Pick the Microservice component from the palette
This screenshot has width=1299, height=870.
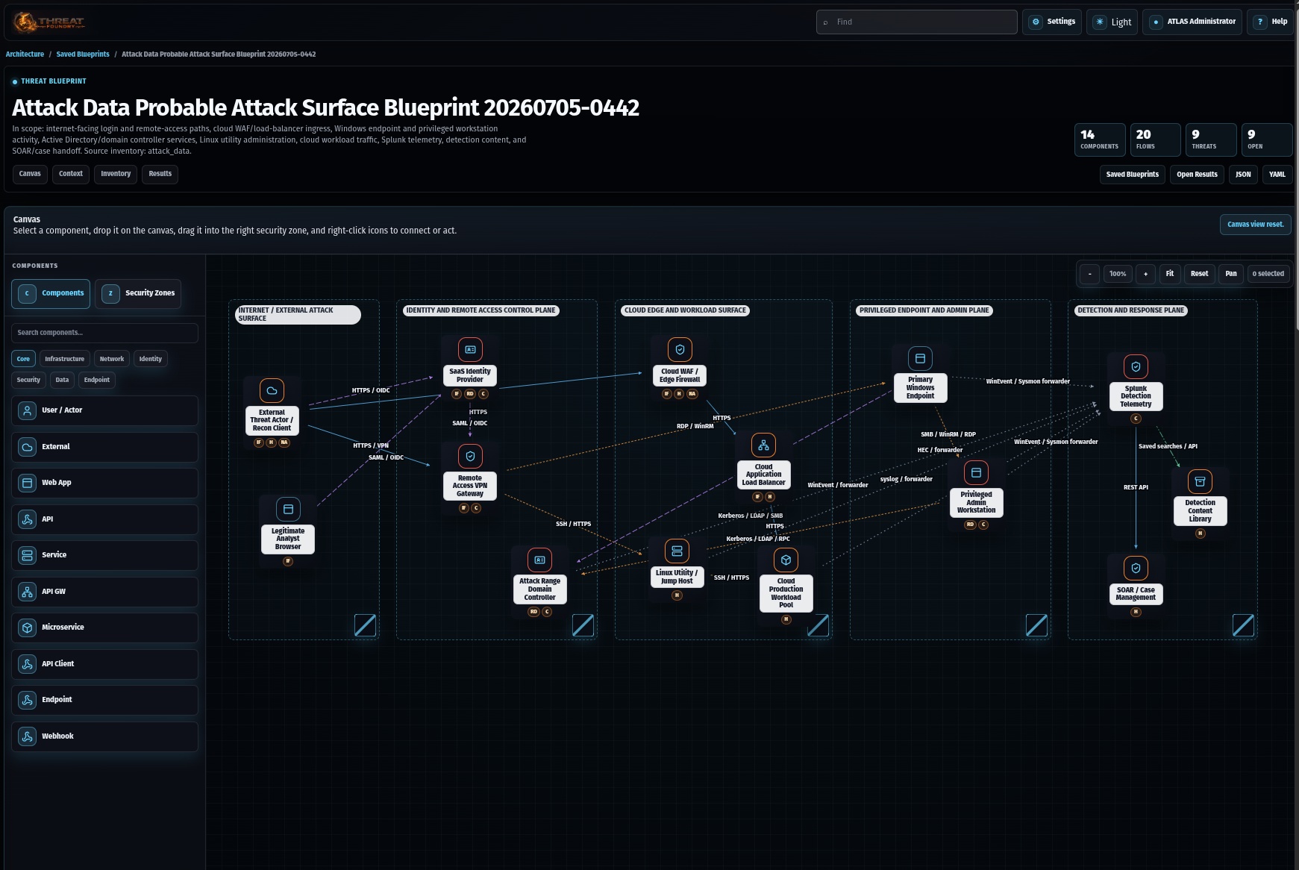tap(104, 628)
